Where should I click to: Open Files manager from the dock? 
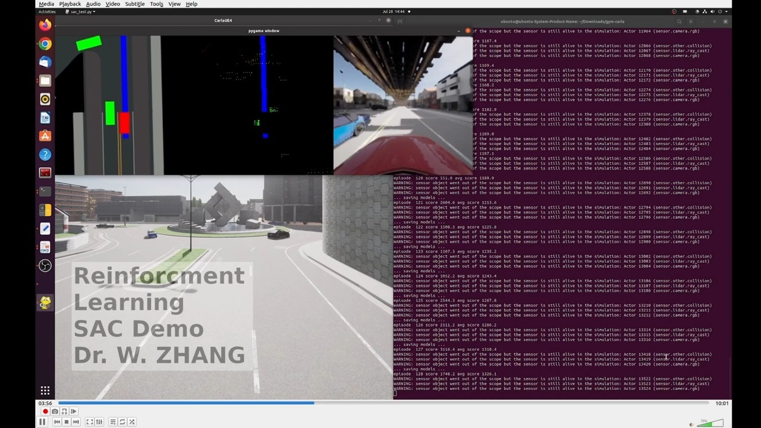[45, 80]
